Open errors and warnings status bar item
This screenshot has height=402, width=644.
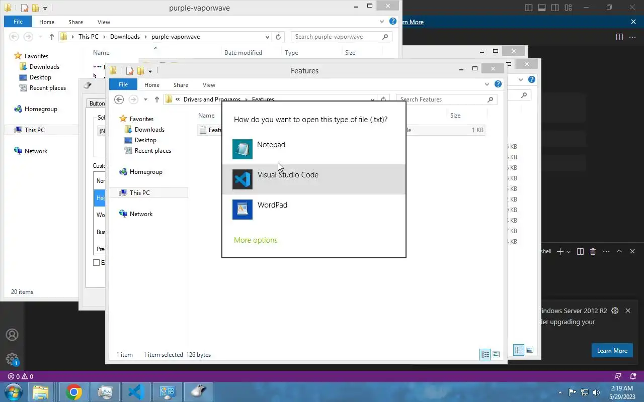(x=21, y=376)
